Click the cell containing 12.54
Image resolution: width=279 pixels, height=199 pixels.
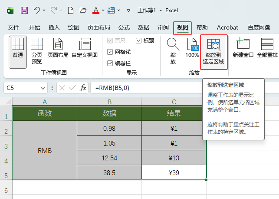pyautogui.click(x=109, y=158)
